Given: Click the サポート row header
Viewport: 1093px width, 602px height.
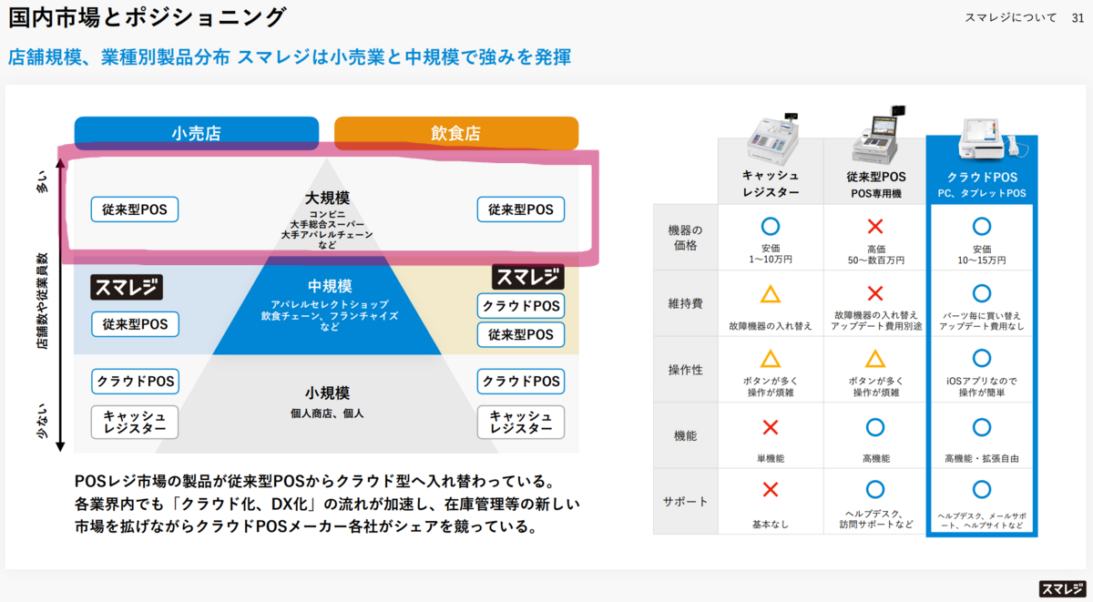Looking at the screenshot, I should (x=685, y=502).
